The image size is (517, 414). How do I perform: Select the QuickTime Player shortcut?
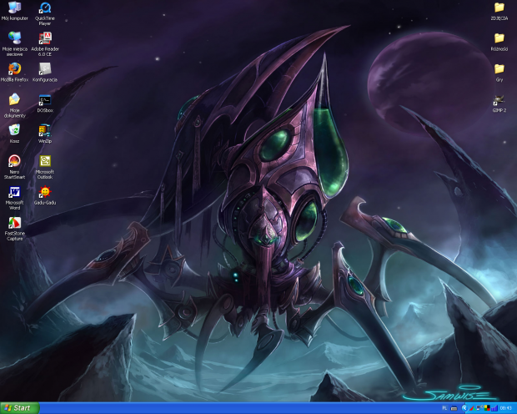coord(45,13)
